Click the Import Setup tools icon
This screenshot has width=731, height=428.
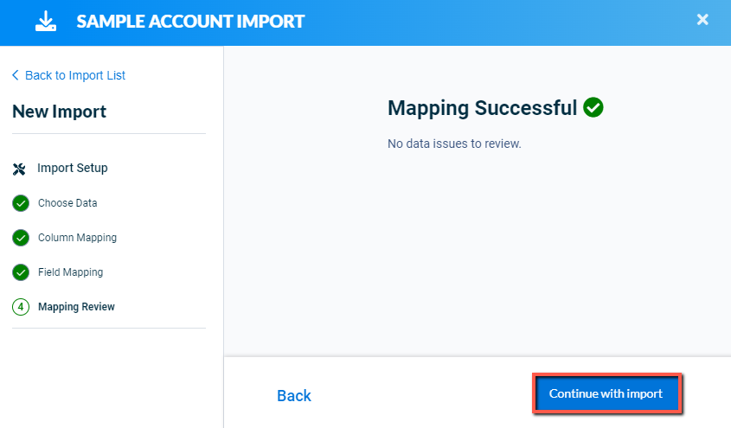pos(19,169)
